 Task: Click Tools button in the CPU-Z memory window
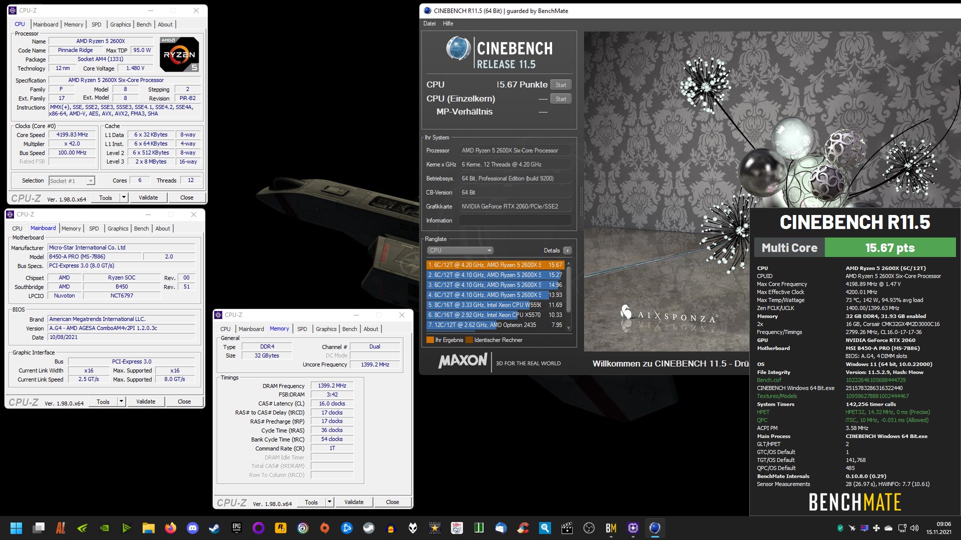pyautogui.click(x=311, y=502)
